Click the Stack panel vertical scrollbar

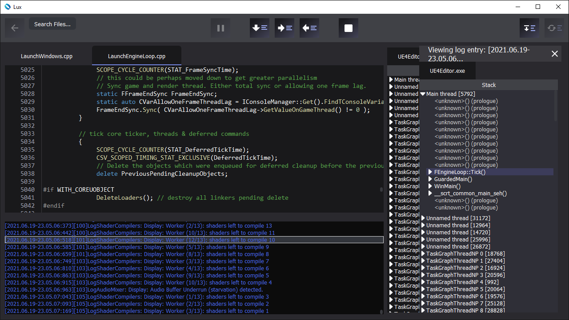click(x=556, y=106)
